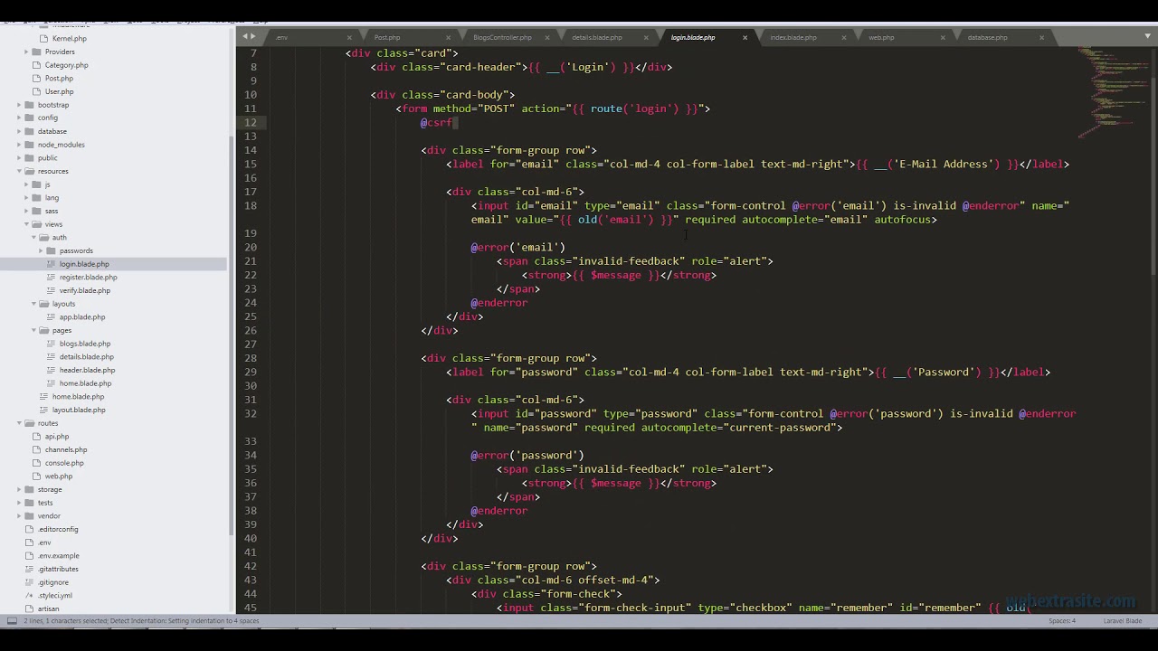The image size is (1158, 651).
Task: Open console.php in the sidebar
Action: [64, 463]
